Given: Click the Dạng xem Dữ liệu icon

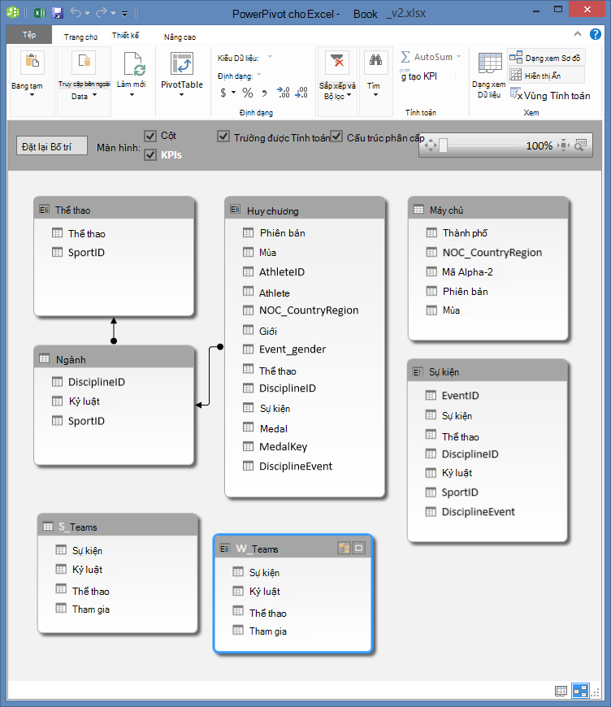Looking at the screenshot, I should [490, 63].
